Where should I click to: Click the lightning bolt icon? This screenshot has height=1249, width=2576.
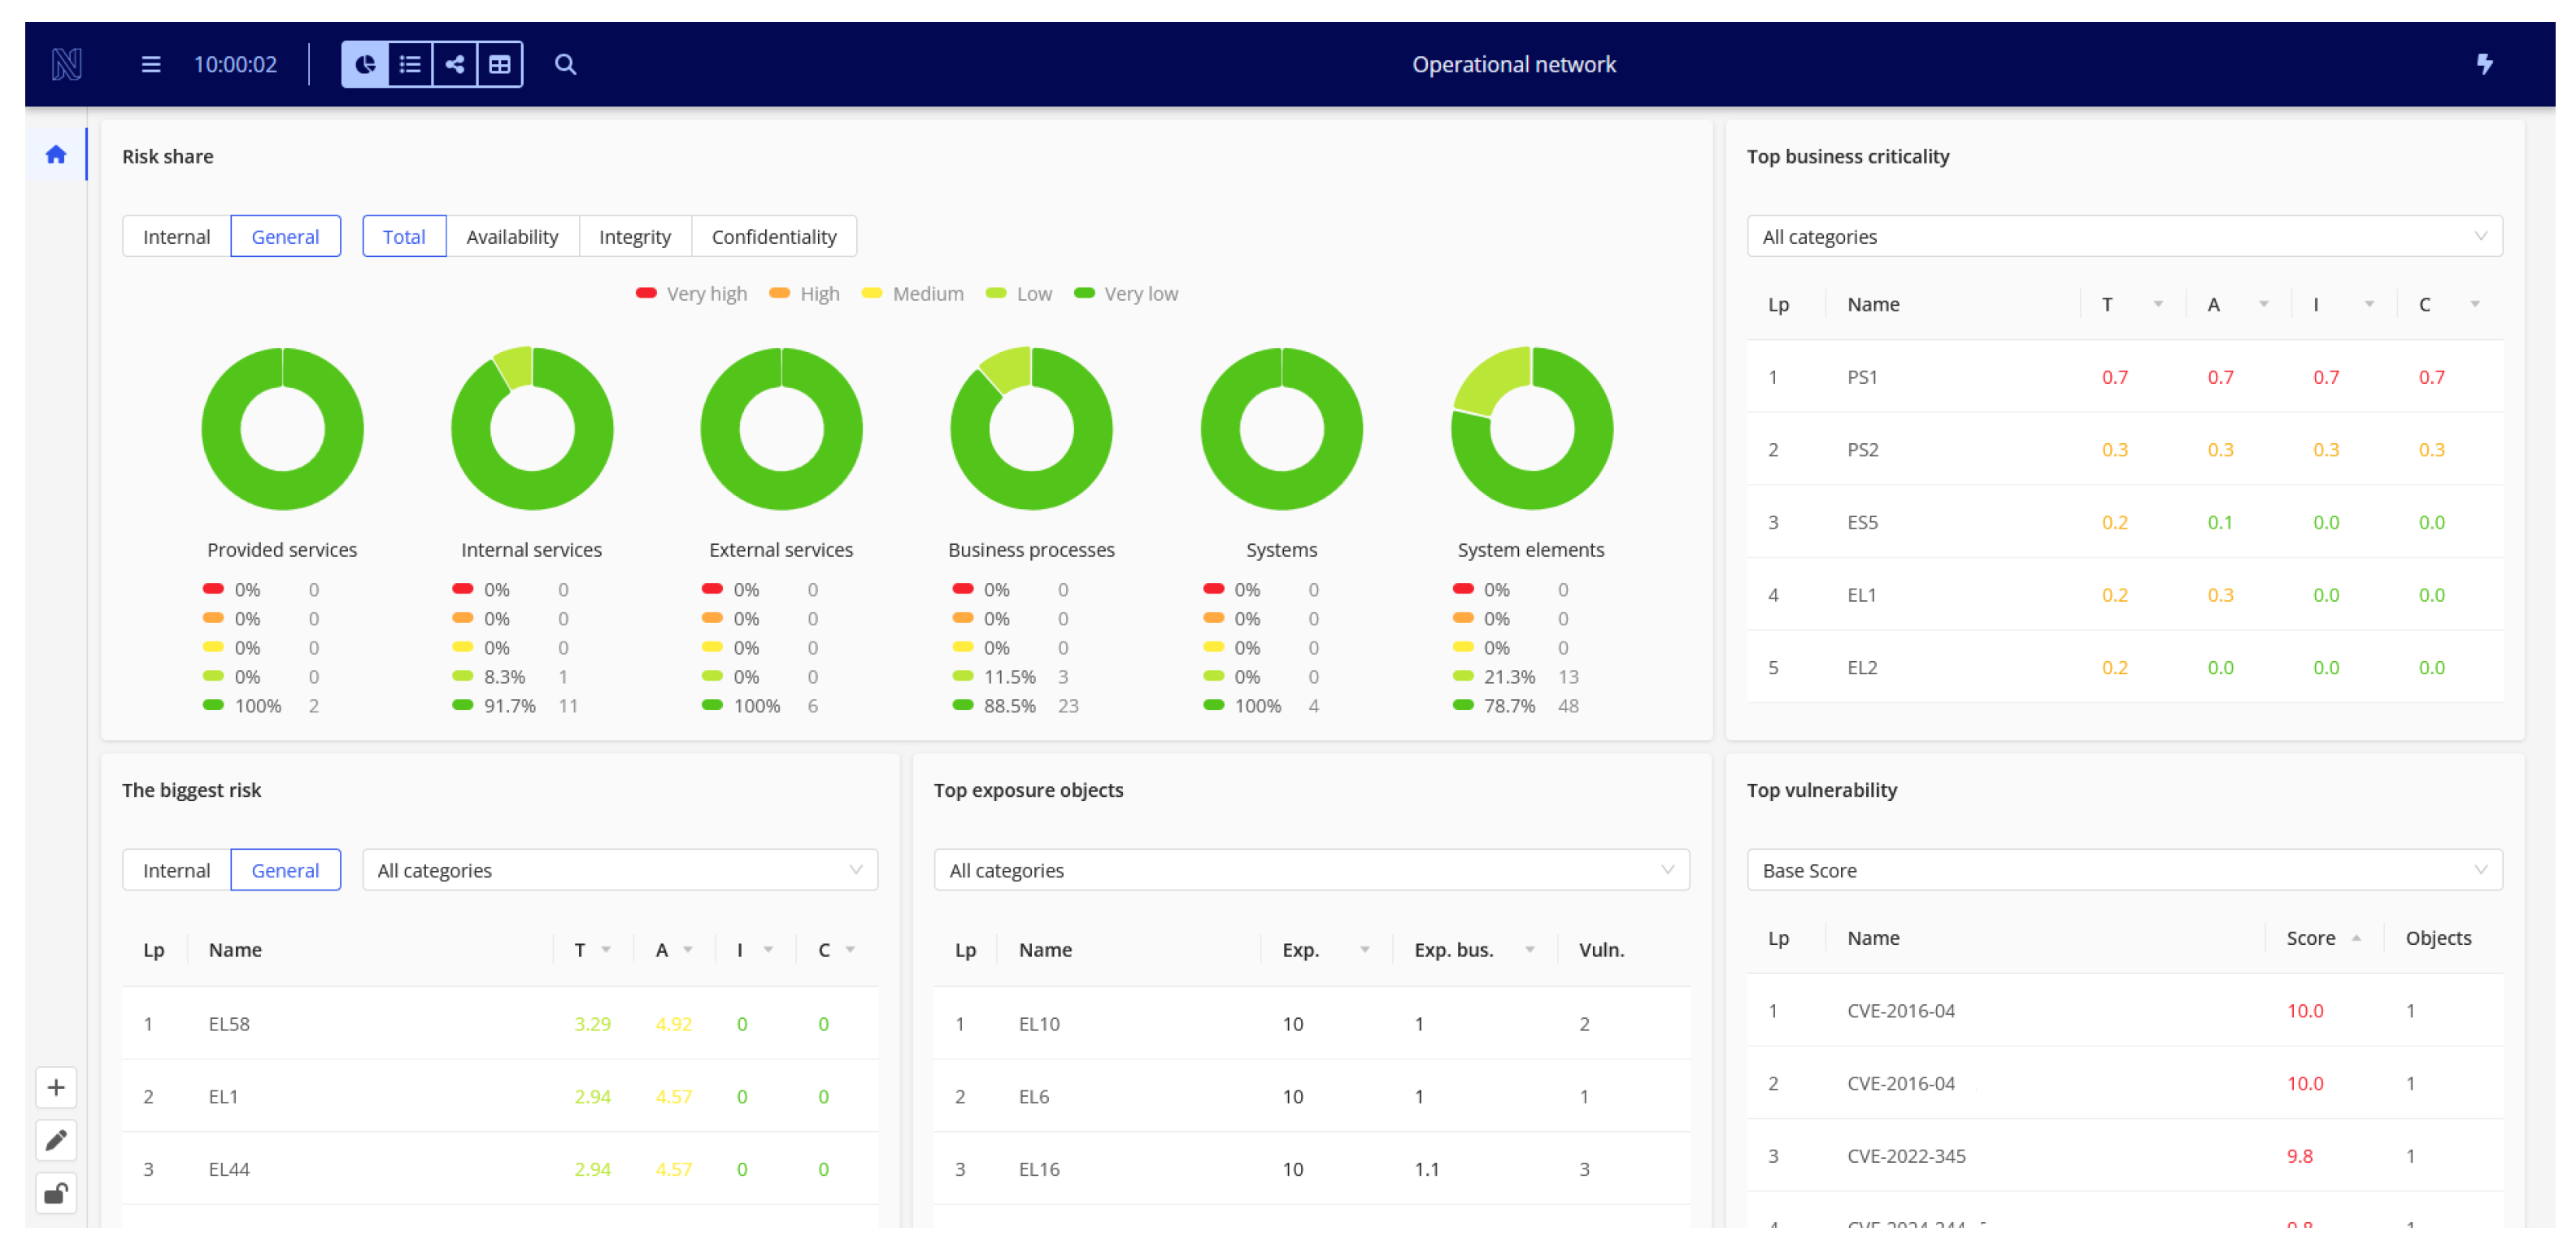[x=2484, y=65]
